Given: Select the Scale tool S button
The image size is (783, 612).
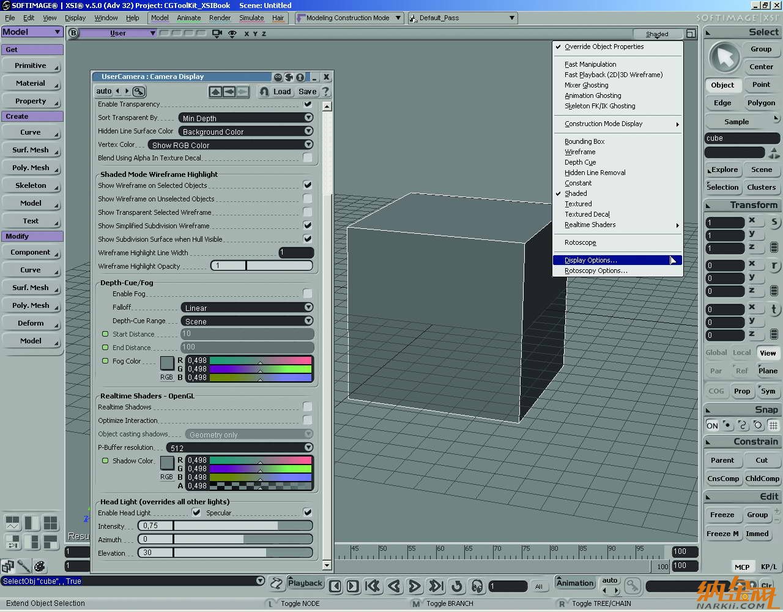Looking at the screenshot, I should click(774, 222).
